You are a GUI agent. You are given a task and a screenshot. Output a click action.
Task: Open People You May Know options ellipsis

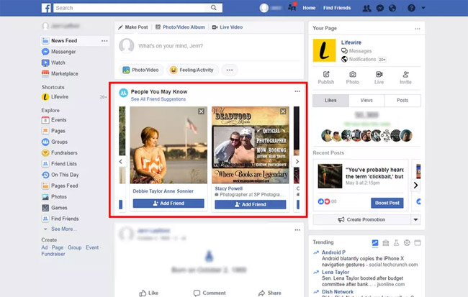pos(297,91)
